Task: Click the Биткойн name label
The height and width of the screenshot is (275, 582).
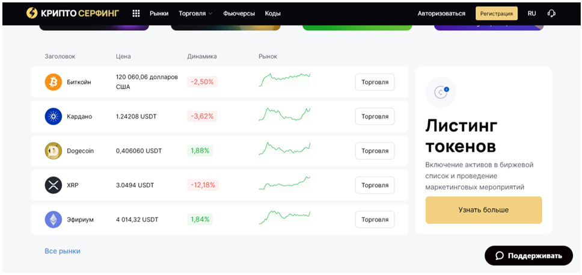Action: click(79, 82)
